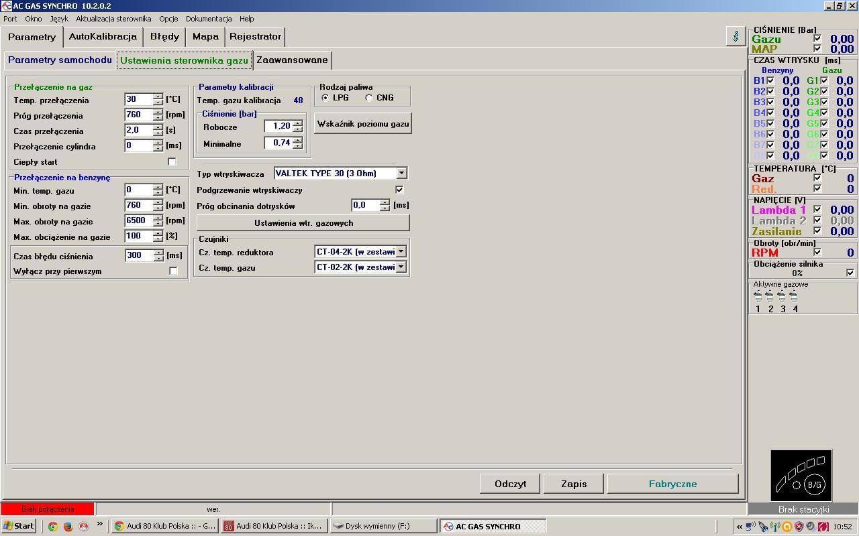The width and height of the screenshot is (859, 536).
Task: Toggle the Obciążenie silnika checkbox
Action: [x=850, y=273]
